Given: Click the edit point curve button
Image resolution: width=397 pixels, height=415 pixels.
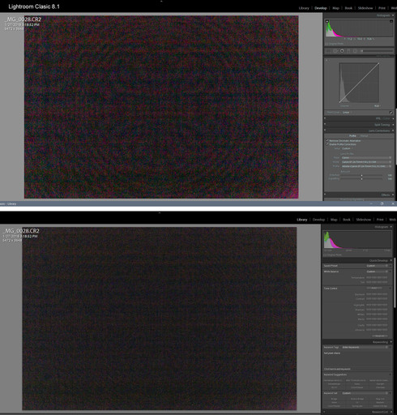Looking at the screenshot, I should (391, 113).
